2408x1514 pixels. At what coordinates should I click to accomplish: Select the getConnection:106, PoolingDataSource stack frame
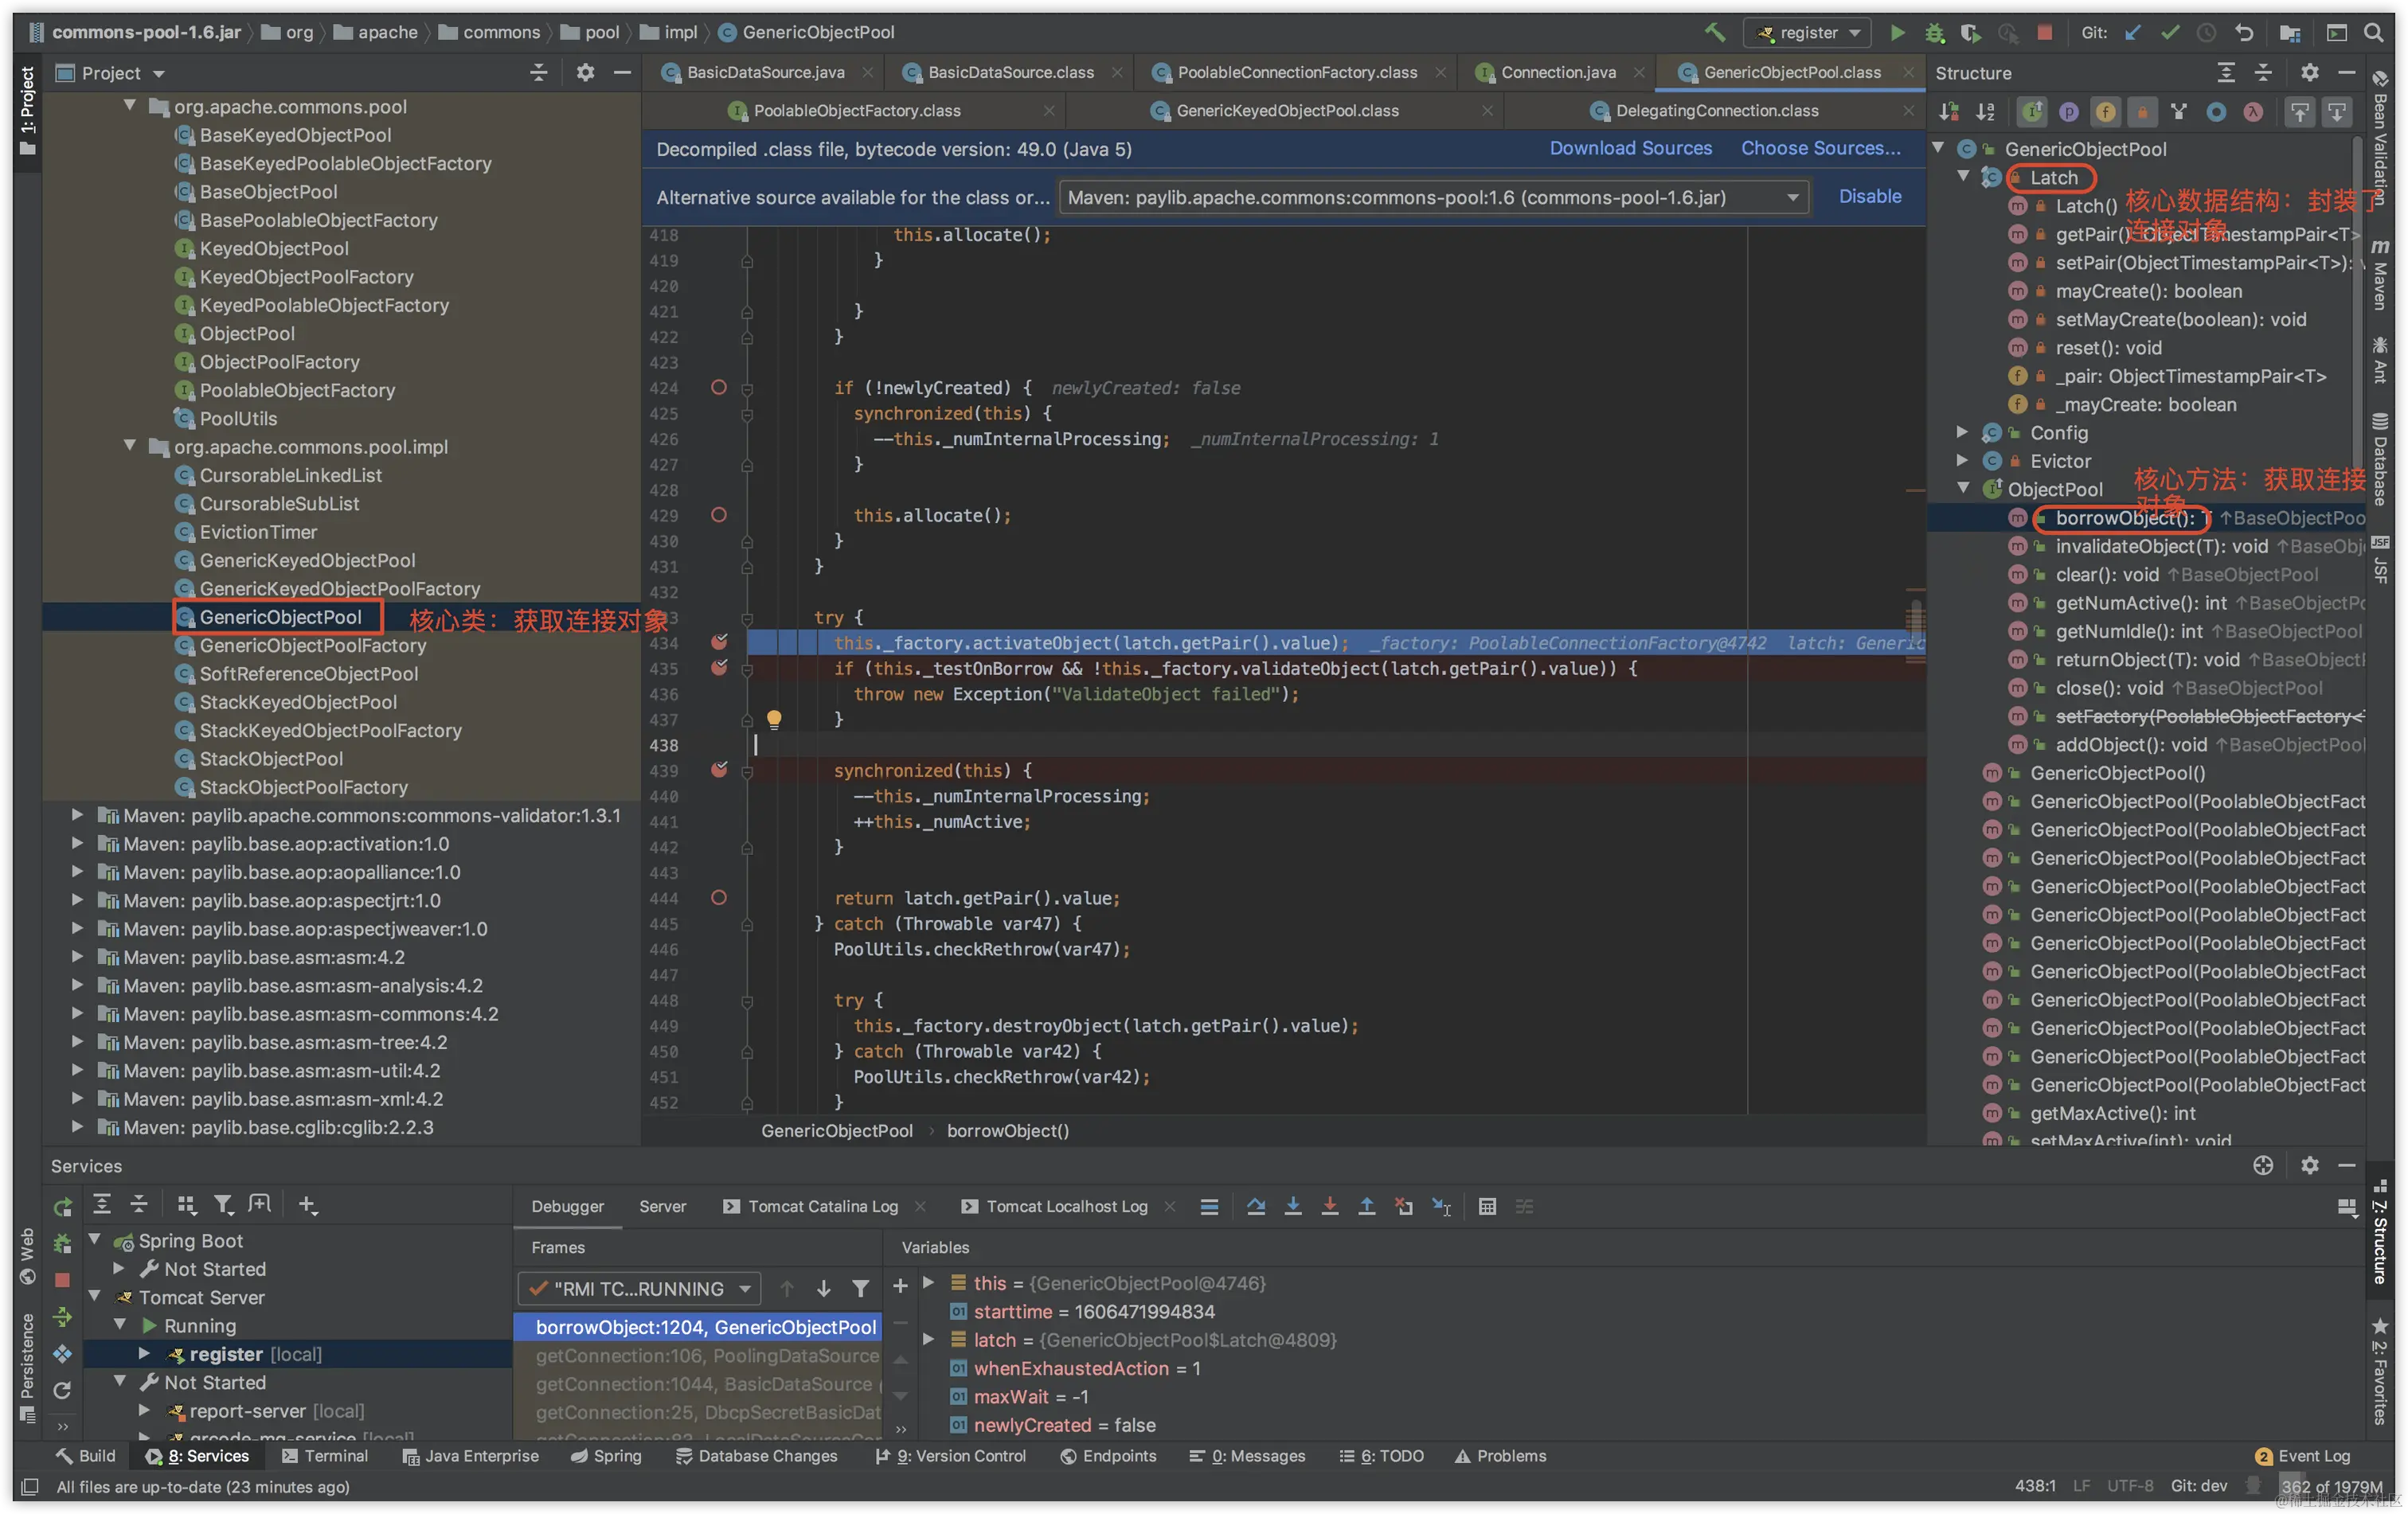(706, 1355)
